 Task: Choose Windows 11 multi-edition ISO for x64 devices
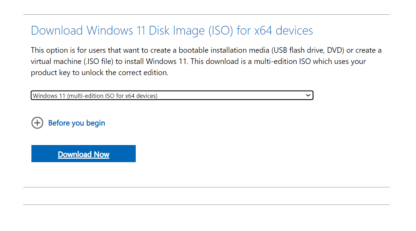point(172,95)
